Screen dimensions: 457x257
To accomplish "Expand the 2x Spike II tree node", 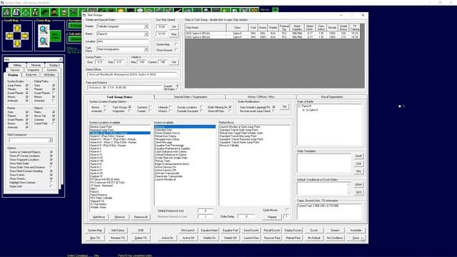I will point(303,110).
